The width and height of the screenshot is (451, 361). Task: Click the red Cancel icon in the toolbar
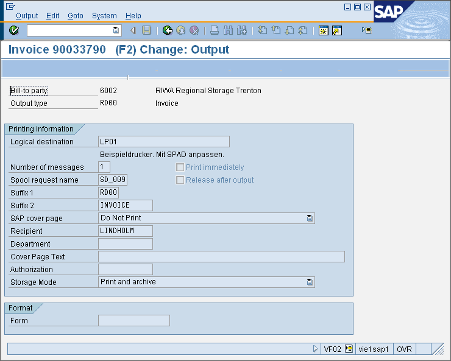coord(194,30)
